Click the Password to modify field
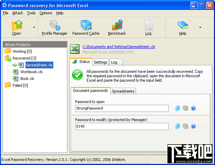The width and height of the screenshot is (215, 165). [122, 126]
